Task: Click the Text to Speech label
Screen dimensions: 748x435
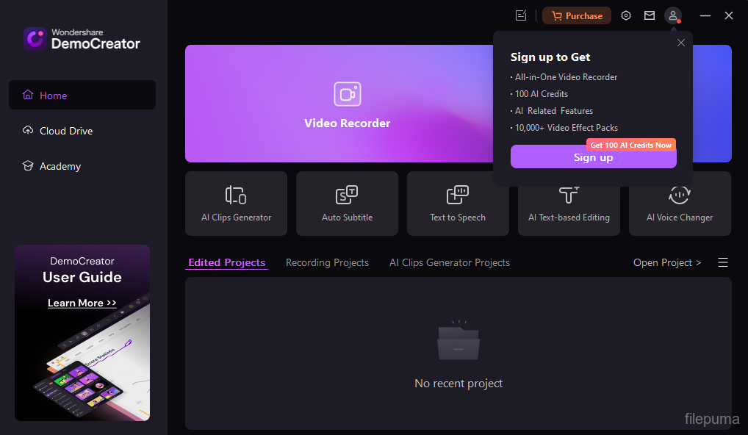Action: 458,217
